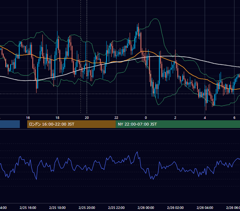
Task: Click the 22 hour label on price chart axis
Action: click(116, 118)
